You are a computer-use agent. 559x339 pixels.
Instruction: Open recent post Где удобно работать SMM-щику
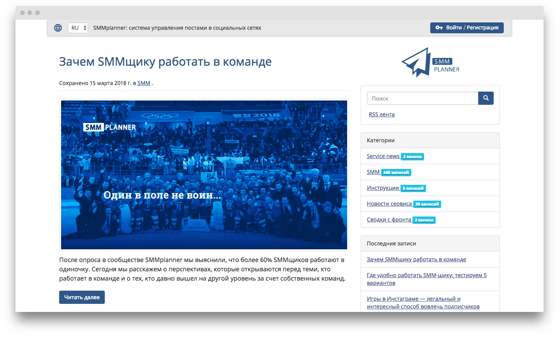(427, 279)
